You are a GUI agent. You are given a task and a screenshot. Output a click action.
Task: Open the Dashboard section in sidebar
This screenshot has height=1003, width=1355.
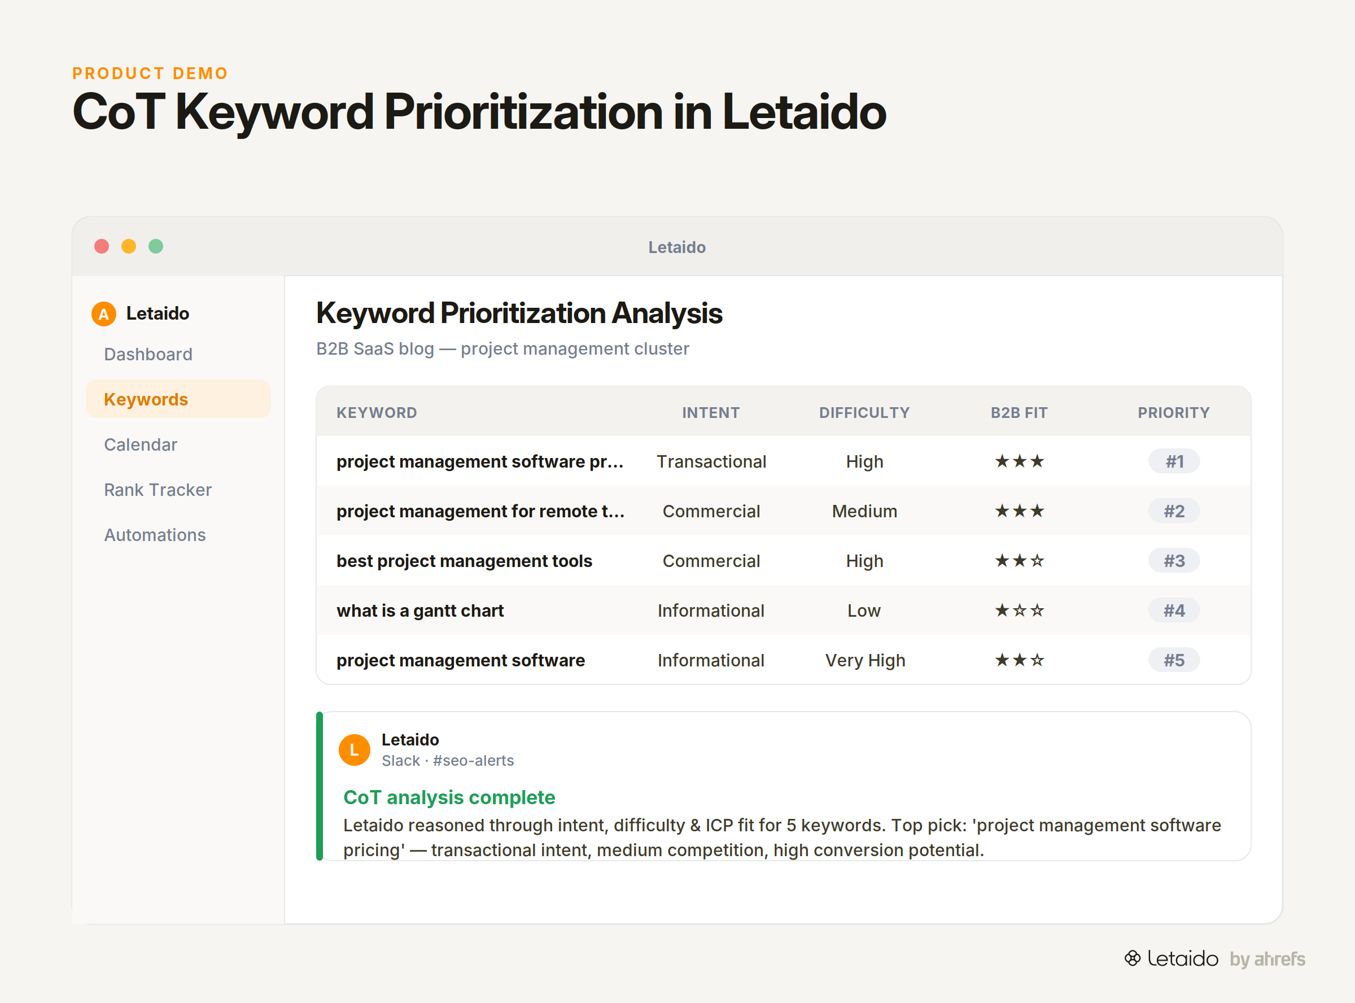(x=148, y=354)
